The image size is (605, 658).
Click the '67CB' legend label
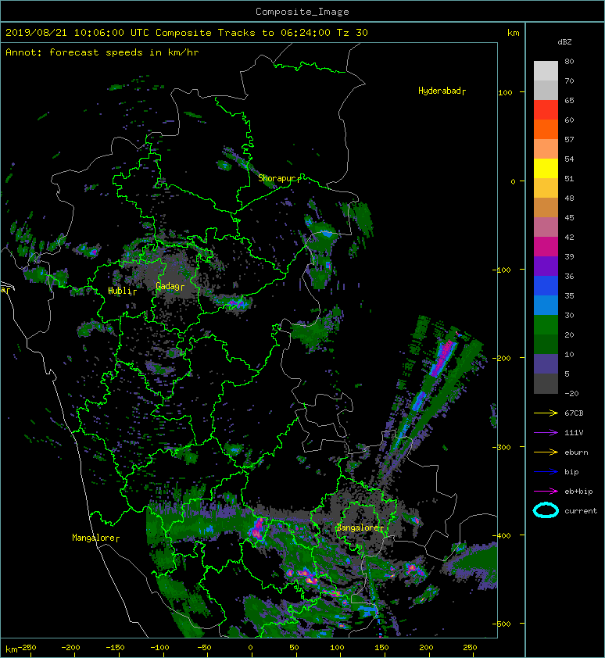pos(574,413)
